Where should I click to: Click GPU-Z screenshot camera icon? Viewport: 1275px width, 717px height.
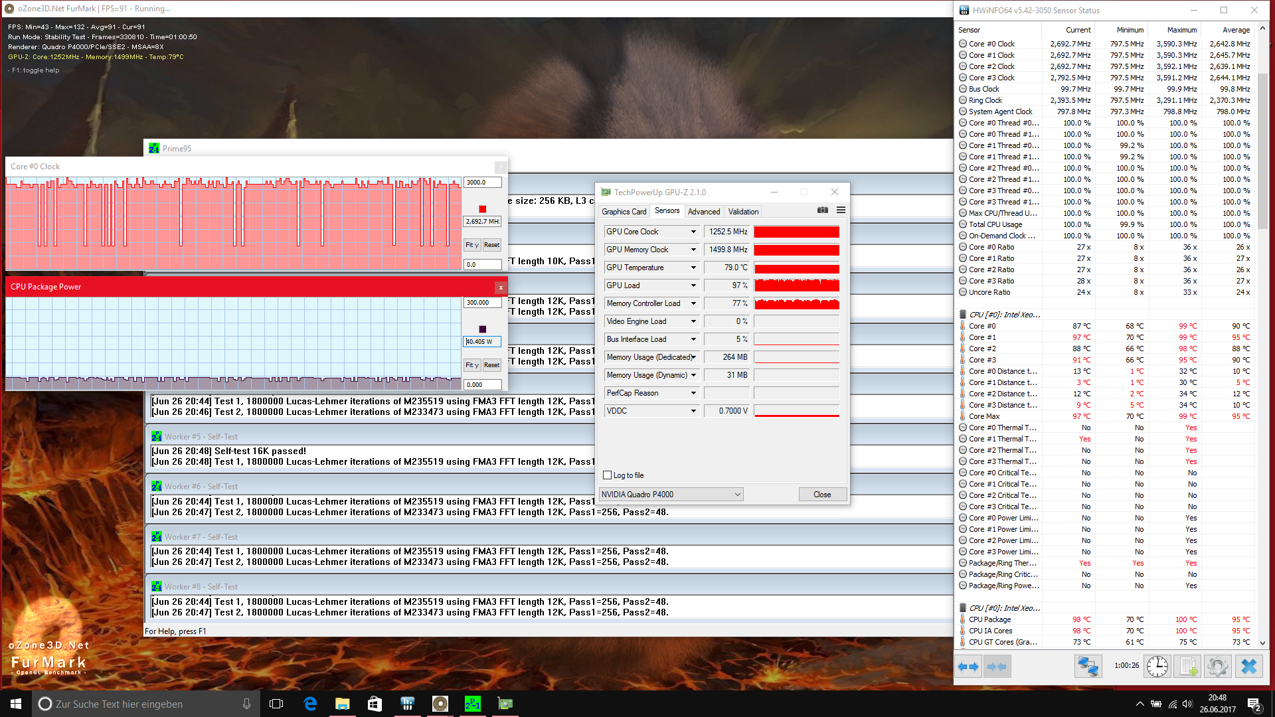tap(822, 210)
